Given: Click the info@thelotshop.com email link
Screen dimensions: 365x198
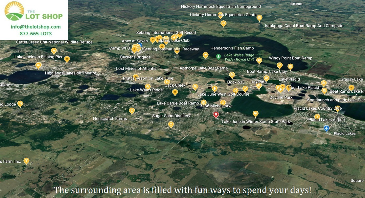Looking at the screenshot, I should point(35,27).
